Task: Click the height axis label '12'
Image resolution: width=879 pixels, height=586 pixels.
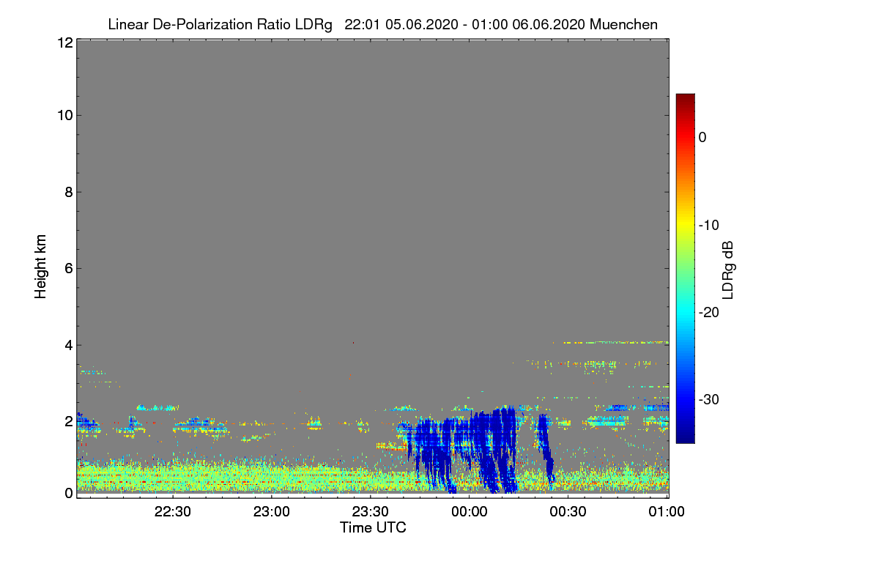Action: (64, 42)
